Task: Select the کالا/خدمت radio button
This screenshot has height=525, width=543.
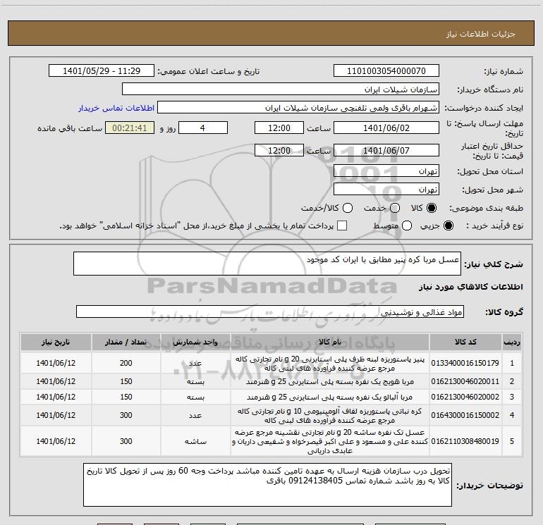Action: 348,208
